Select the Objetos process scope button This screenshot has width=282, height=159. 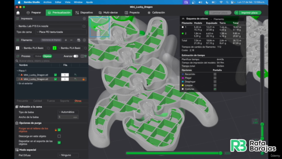coord(47,56)
